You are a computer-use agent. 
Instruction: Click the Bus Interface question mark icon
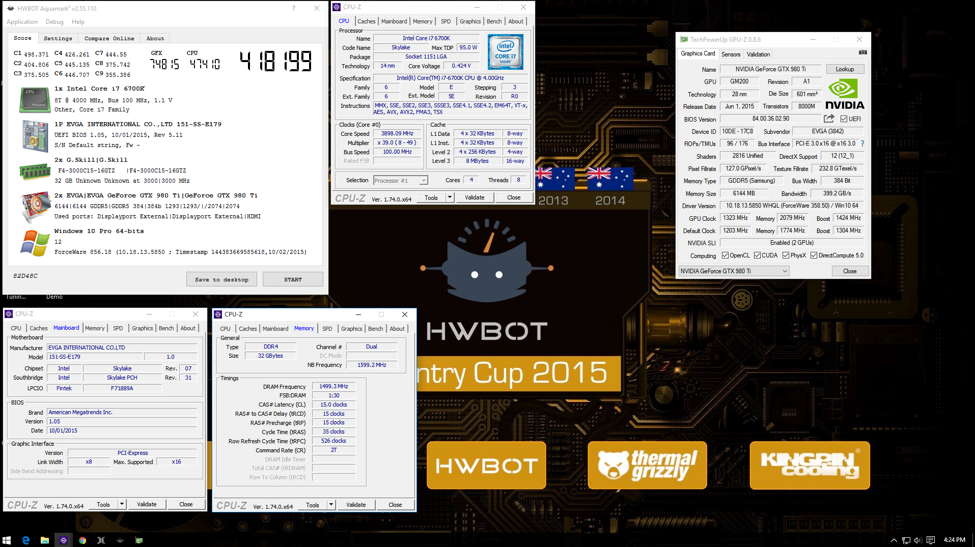pyautogui.click(x=862, y=143)
